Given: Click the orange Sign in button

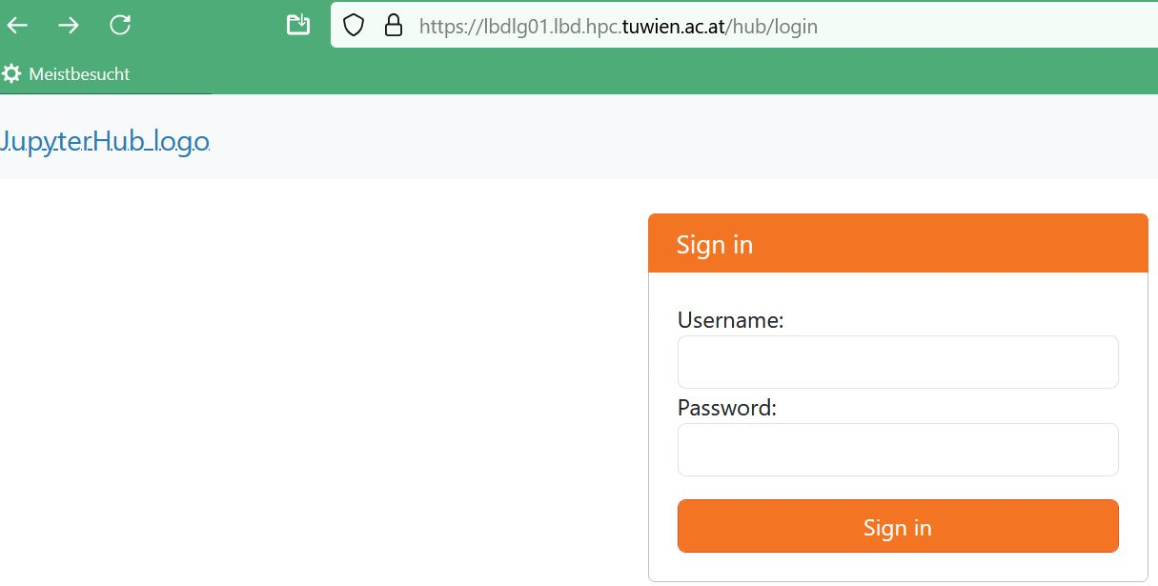Looking at the screenshot, I should point(898,526).
